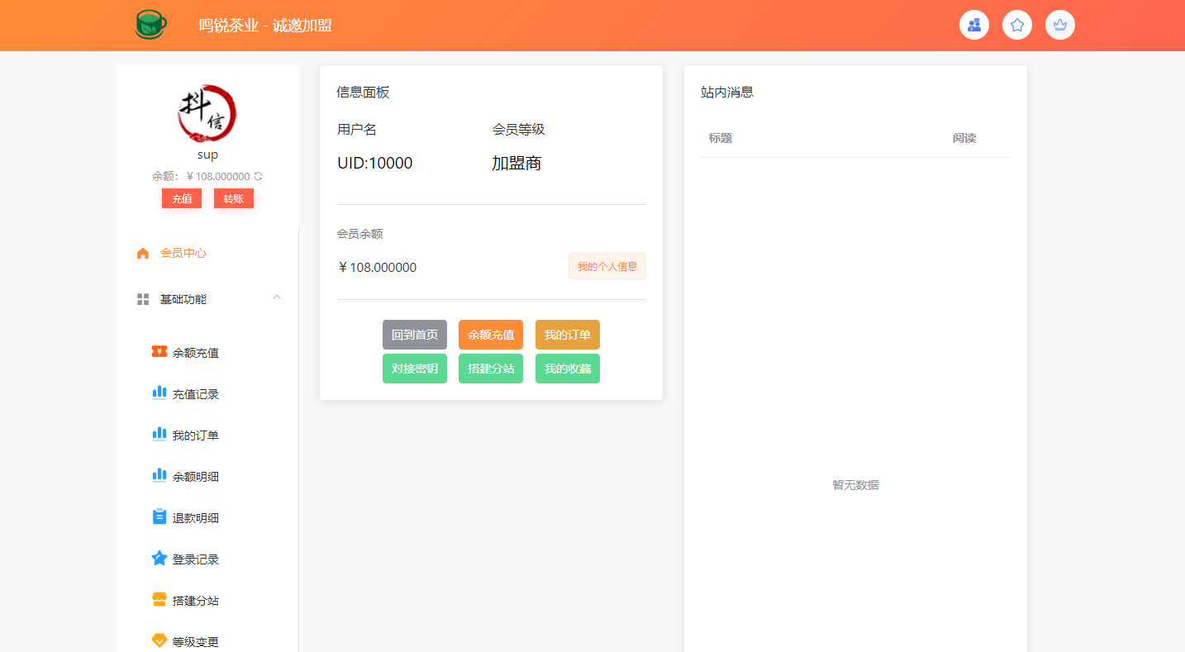Click the gray 回到首页 button
Screen dimensions: 1185x652
point(414,335)
